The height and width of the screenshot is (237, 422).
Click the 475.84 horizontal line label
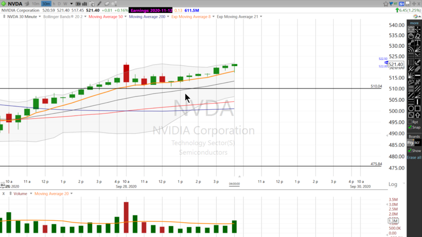tap(376, 164)
